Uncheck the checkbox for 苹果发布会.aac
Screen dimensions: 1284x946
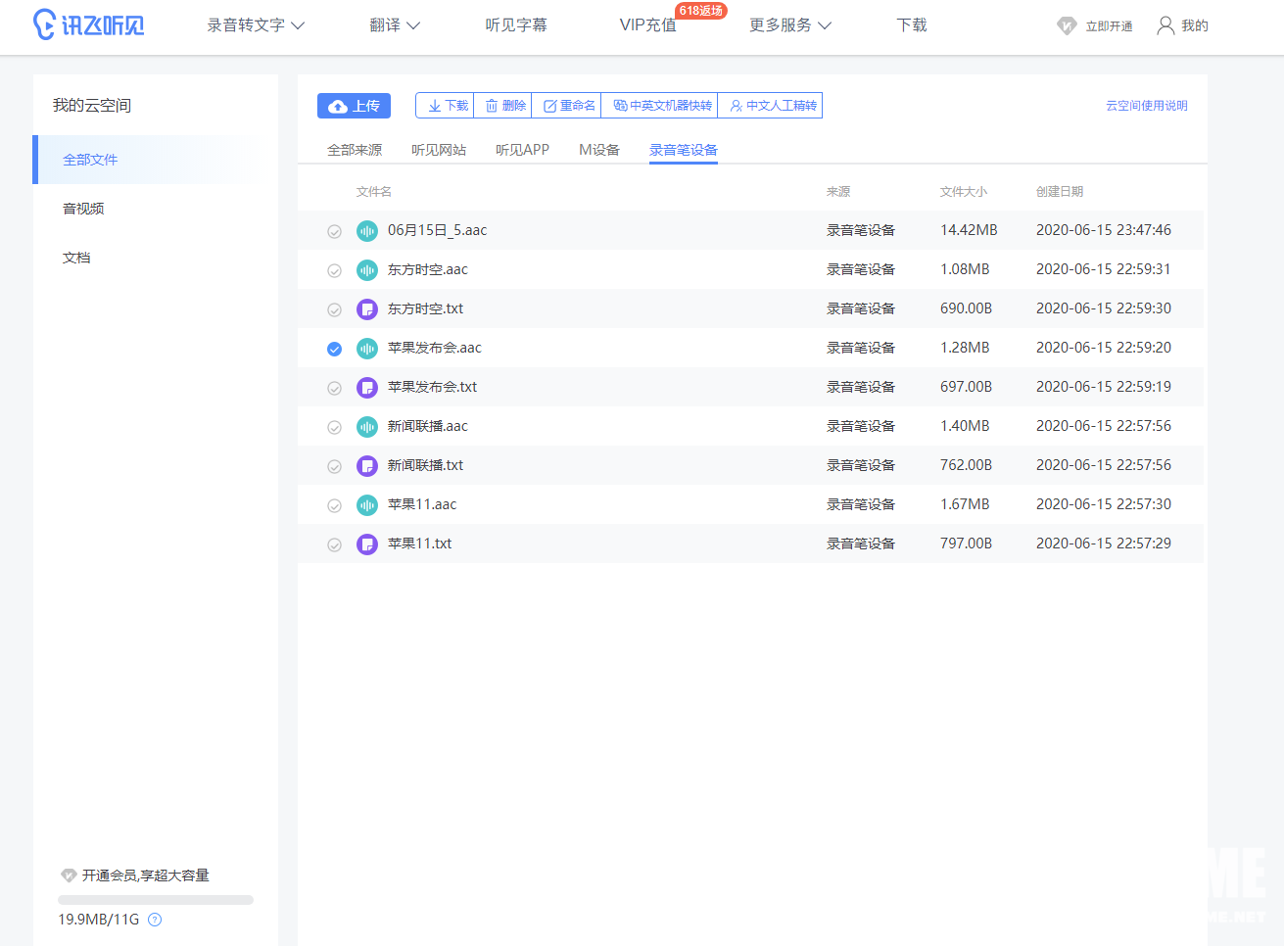[334, 350]
